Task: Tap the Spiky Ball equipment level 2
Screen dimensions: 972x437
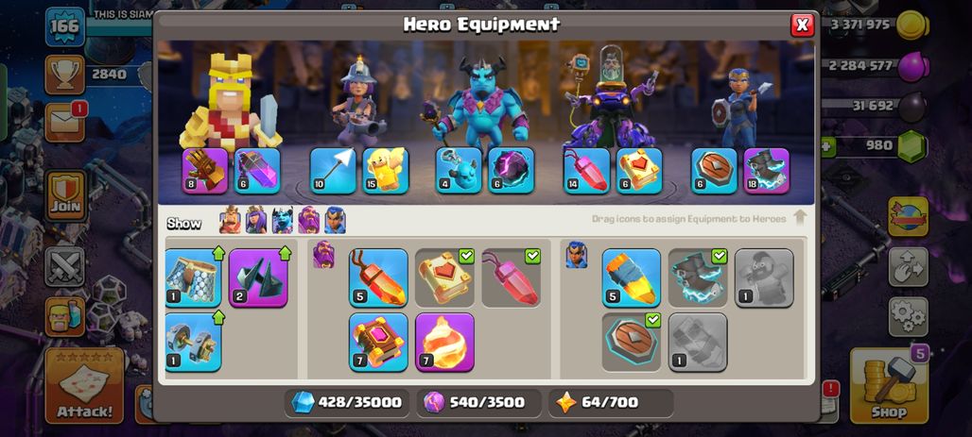Action: [258, 277]
